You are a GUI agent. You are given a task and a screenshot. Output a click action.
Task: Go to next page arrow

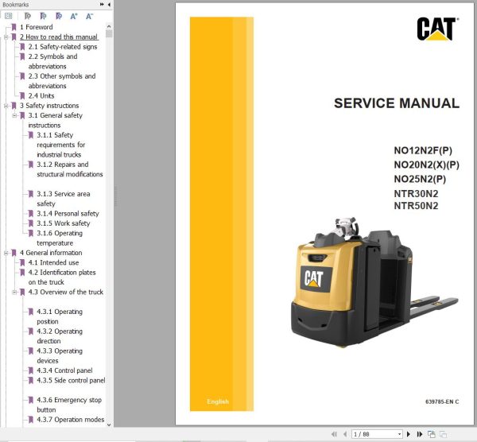point(409,434)
